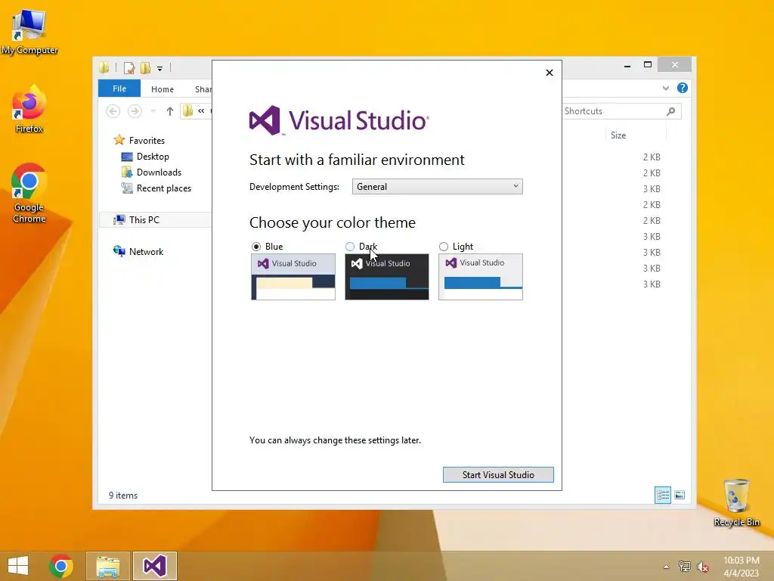Viewport: 774px width, 581px height.
Task: Click the Size column header
Action: pyautogui.click(x=618, y=135)
